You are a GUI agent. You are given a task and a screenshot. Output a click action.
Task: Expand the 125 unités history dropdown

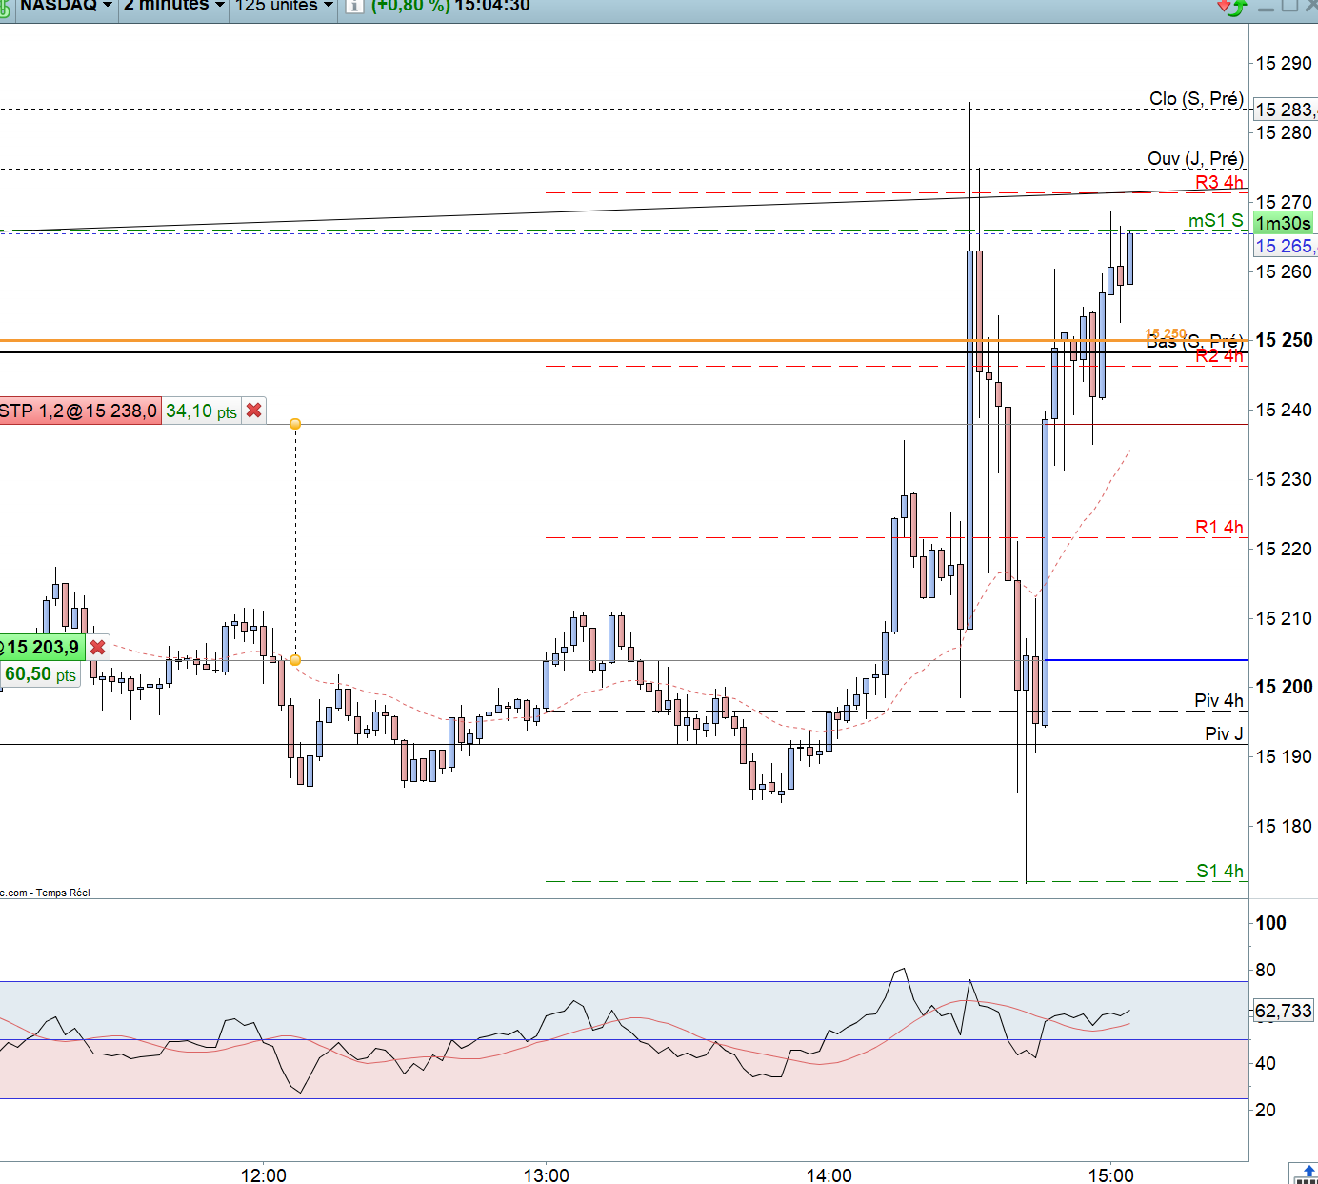(284, 6)
